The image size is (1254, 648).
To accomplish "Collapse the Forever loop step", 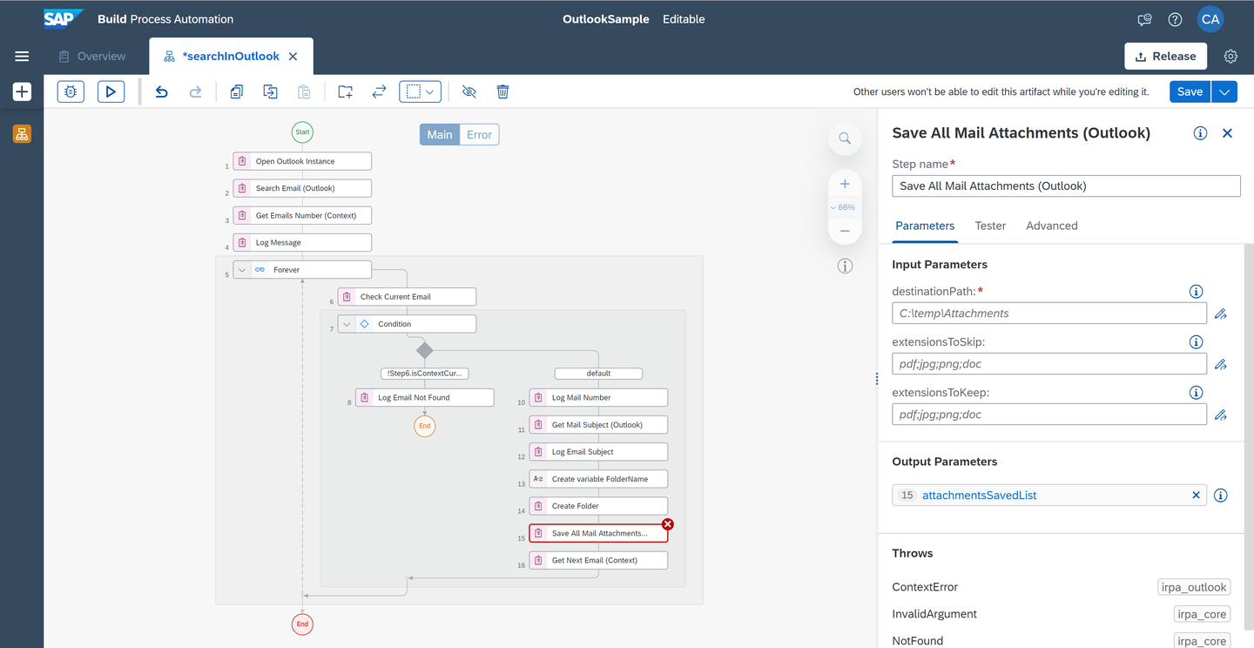I will [x=242, y=270].
